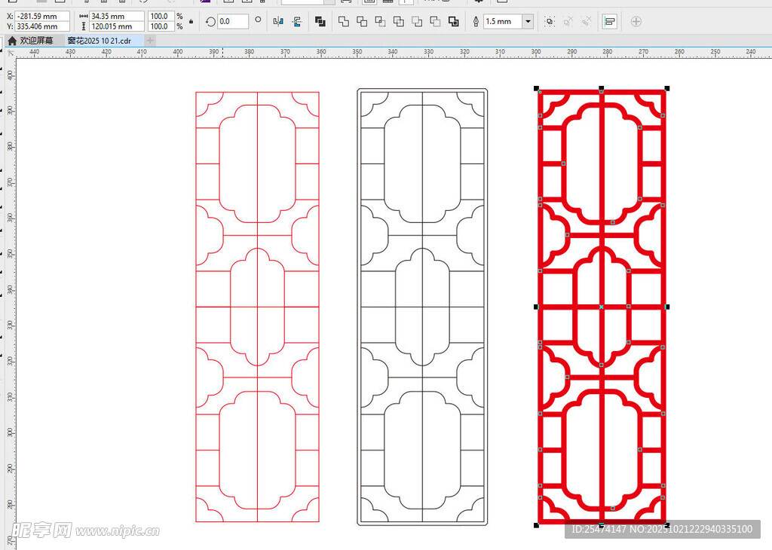772x550 pixels.
Task: Click the X position input field
Action: (41, 16)
